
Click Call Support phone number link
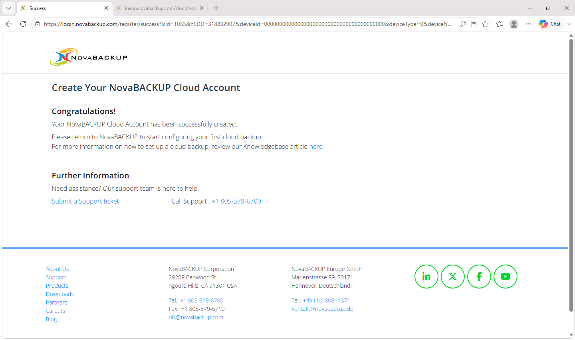click(x=236, y=201)
